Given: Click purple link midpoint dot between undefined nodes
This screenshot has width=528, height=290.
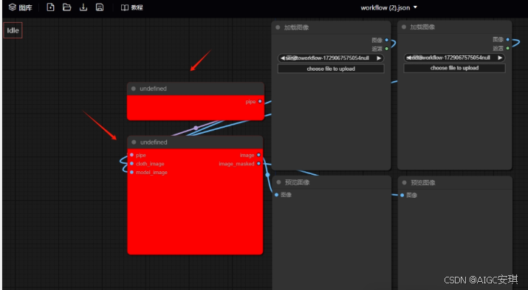Looking at the screenshot, I should click(196, 128).
